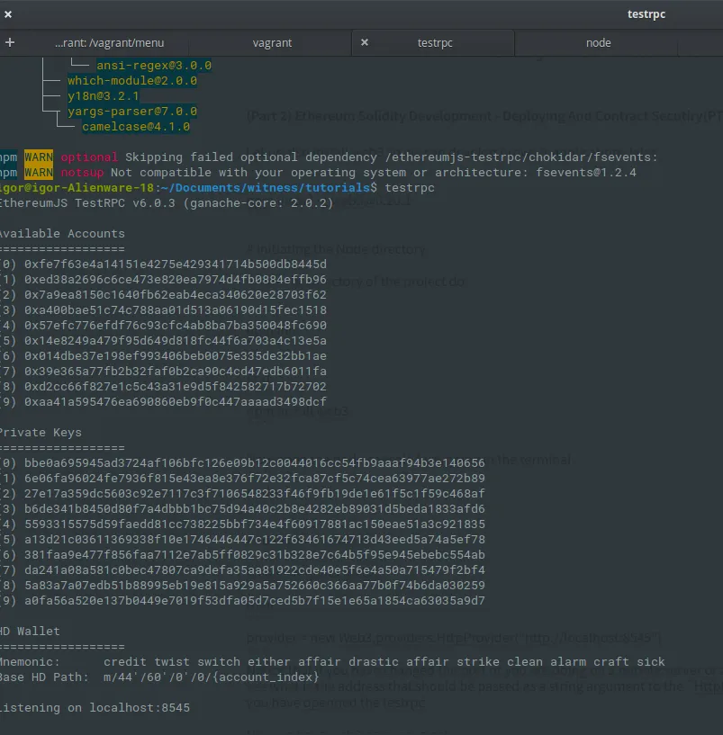The image size is (723, 735).
Task: Switch to the node tab
Action: pyautogui.click(x=598, y=42)
